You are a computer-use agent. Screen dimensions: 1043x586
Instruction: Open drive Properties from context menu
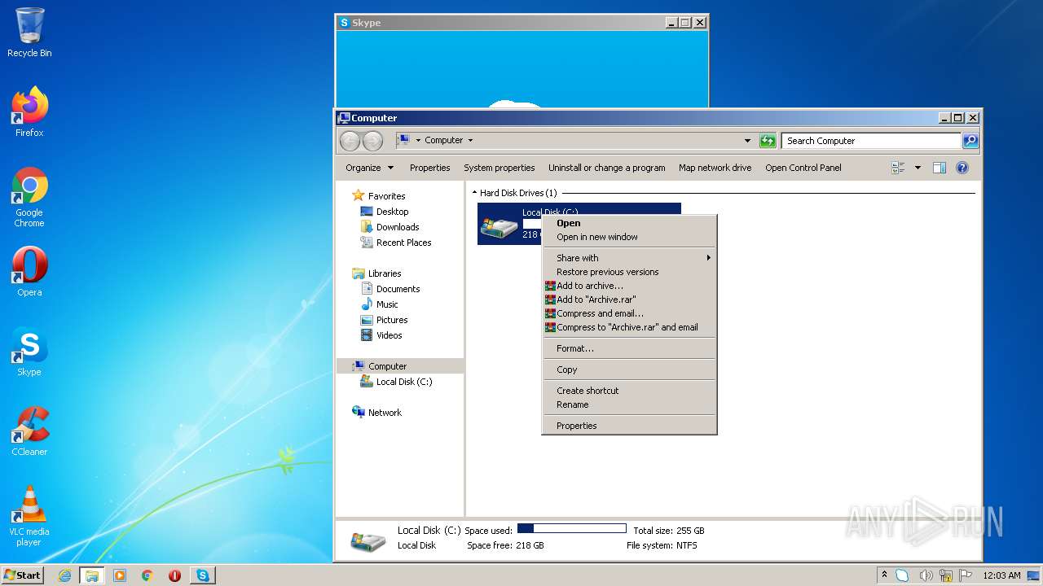point(629,426)
